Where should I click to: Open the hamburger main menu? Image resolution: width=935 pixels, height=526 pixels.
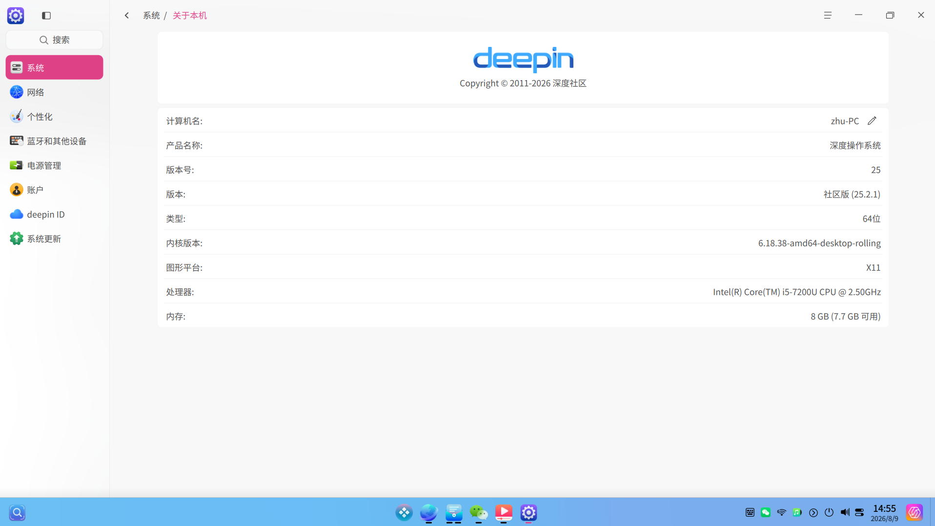click(x=828, y=16)
